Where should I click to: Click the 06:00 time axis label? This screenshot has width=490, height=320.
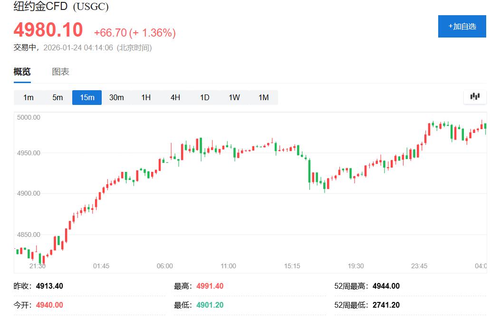[x=165, y=266]
